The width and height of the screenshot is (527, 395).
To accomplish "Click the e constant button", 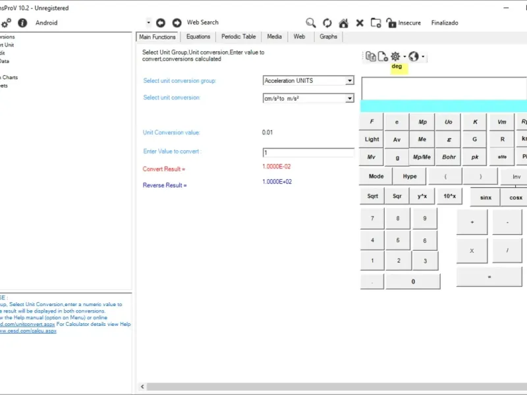I will point(397,122).
